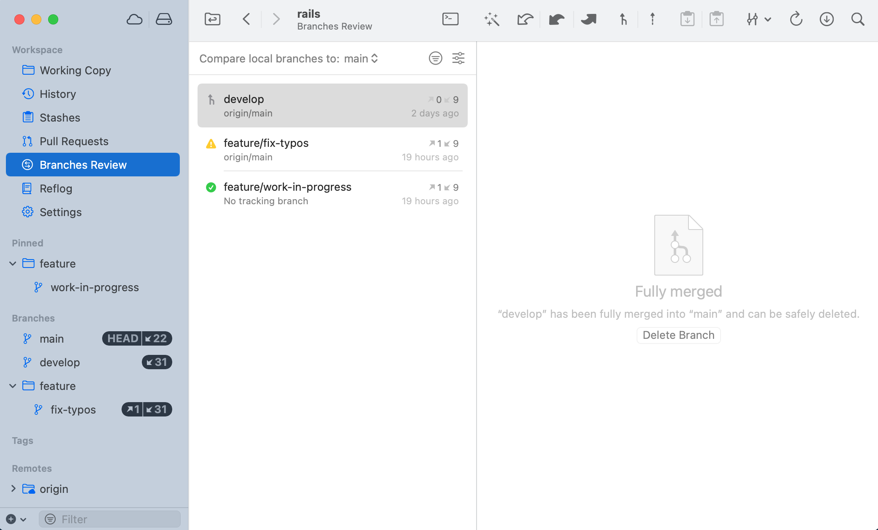The height and width of the screenshot is (530, 878).
Task: Click the Merge branch toolbar icon
Action: point(623,19)
